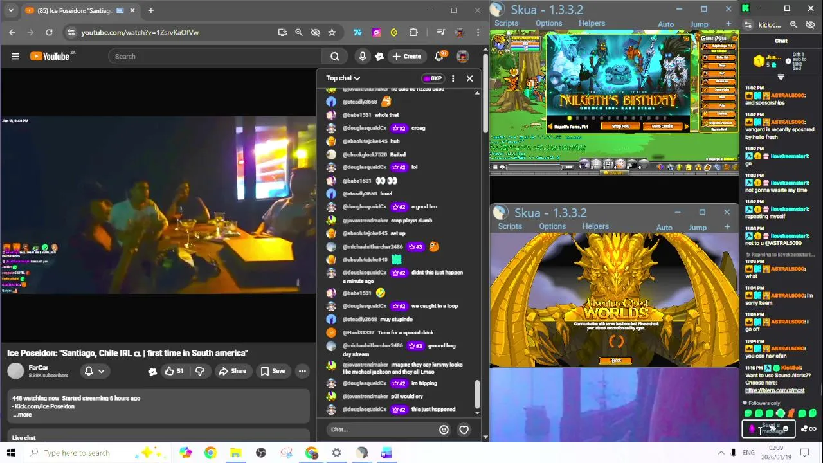
Task: Open more actions ellipsis under video
Action: pos(302,371)
